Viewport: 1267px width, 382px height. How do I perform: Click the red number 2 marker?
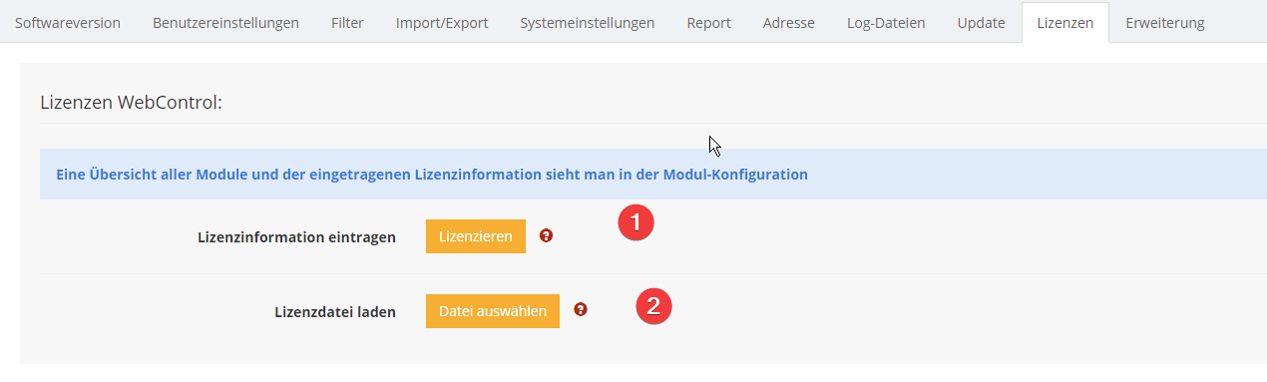tap(653, 305)
